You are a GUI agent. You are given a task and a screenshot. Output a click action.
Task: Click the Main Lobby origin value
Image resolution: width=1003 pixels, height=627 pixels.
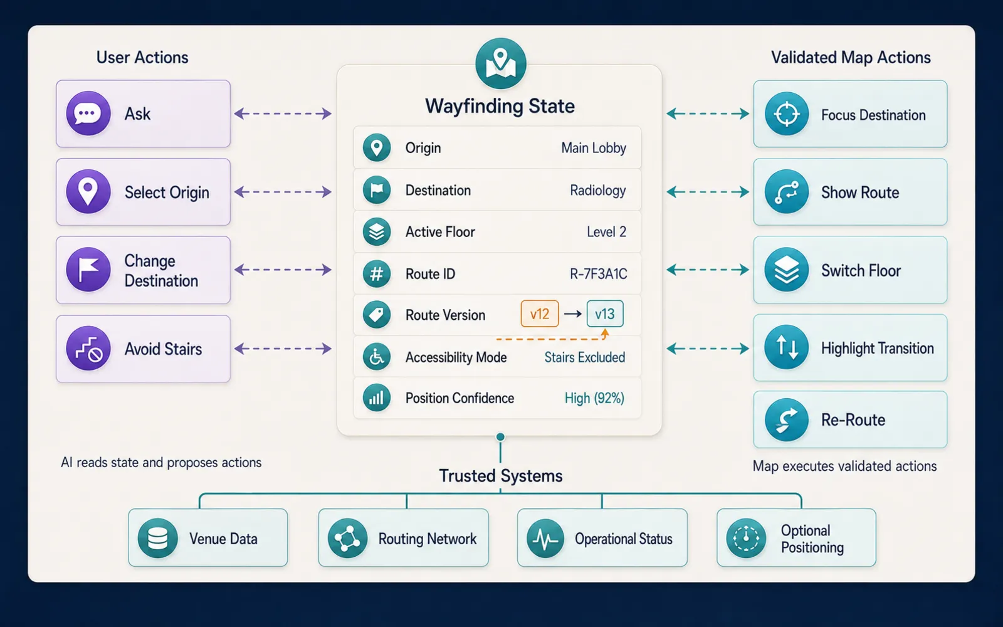tap(594, 148)
